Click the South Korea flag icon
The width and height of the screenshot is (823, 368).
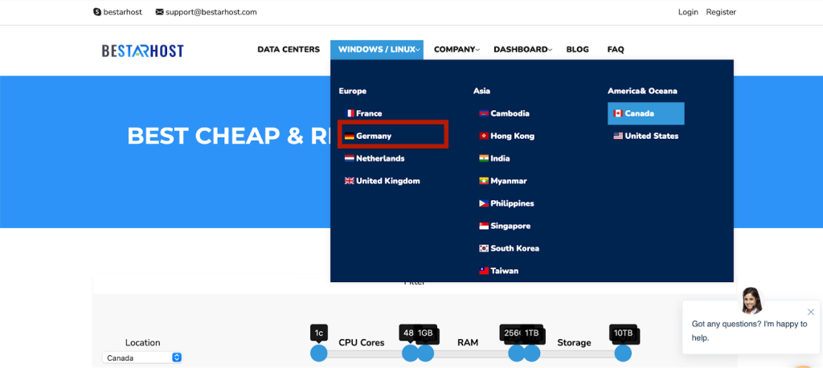click(484, 248)
